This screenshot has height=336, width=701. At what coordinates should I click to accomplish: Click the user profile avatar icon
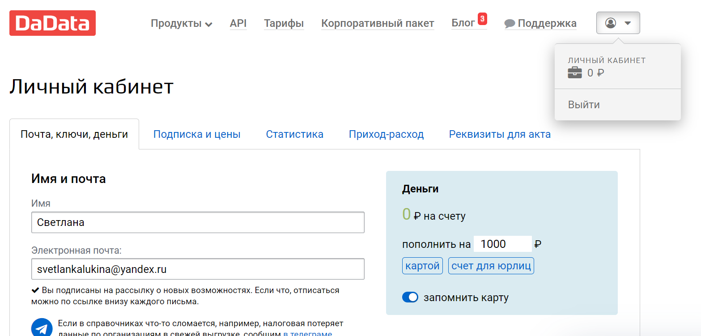point(611,23)
